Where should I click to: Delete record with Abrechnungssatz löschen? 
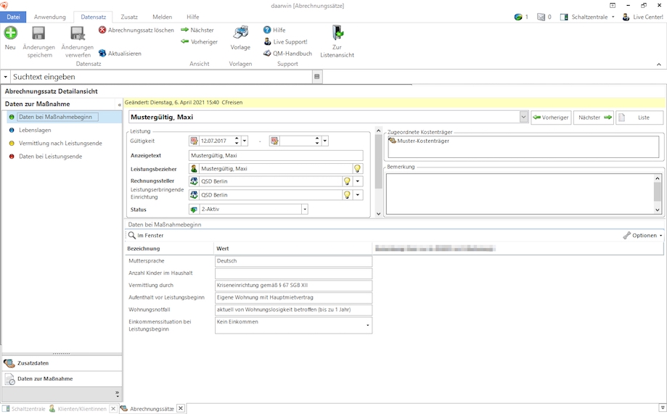136,30
